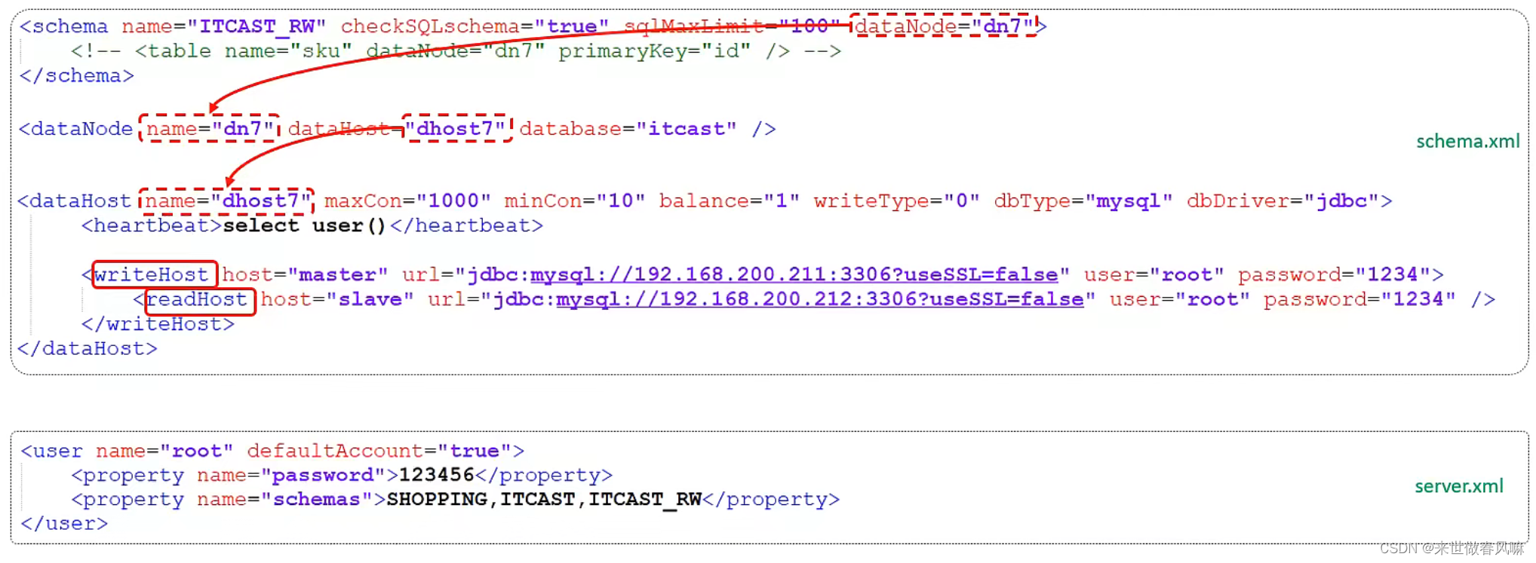Click dataNode="dn7" in the schema tag
This screenshot has width=1536, height=563.
944,27
